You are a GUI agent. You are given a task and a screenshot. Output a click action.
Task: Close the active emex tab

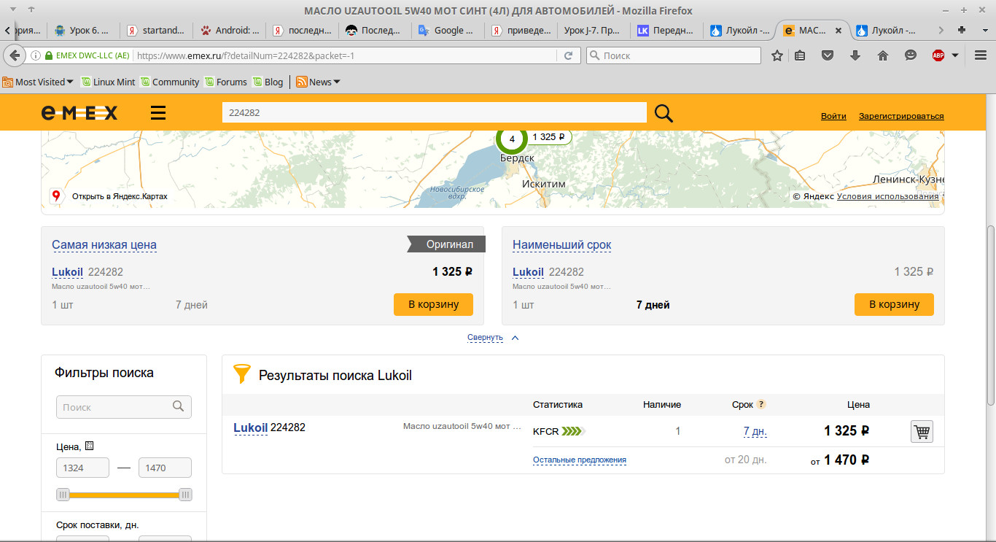pos(838,31)
